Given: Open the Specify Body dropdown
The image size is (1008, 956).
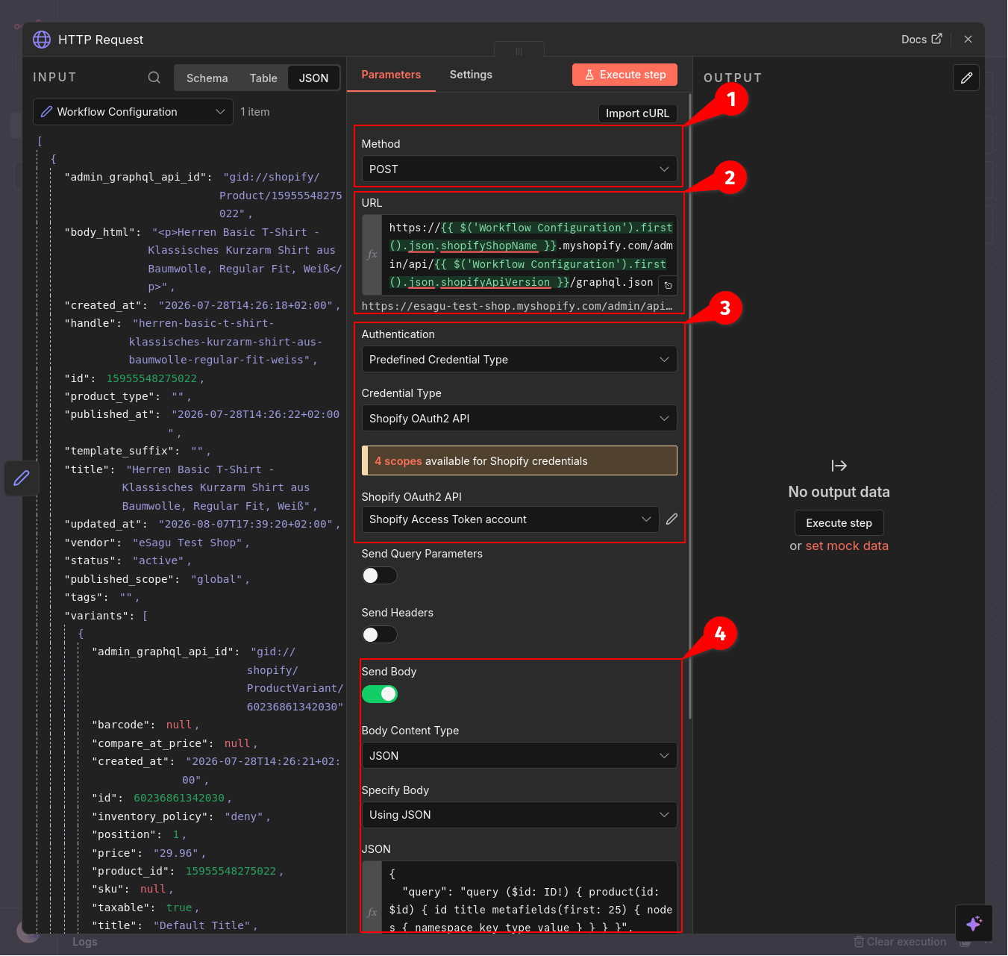Looking at the screenshot, I should (519, 815).
